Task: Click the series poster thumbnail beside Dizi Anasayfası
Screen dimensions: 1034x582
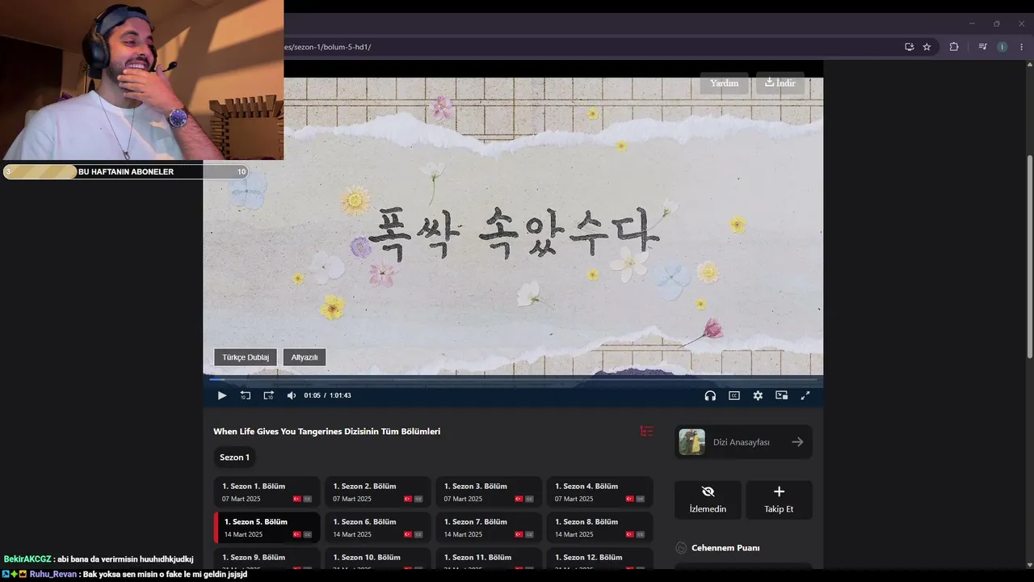Action: pos(691,442)
